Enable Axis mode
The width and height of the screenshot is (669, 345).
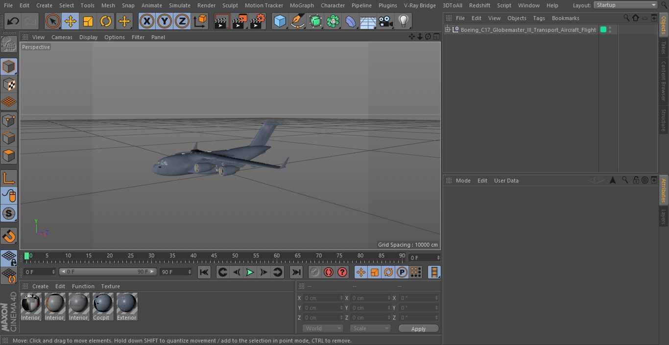coord(9,178)
